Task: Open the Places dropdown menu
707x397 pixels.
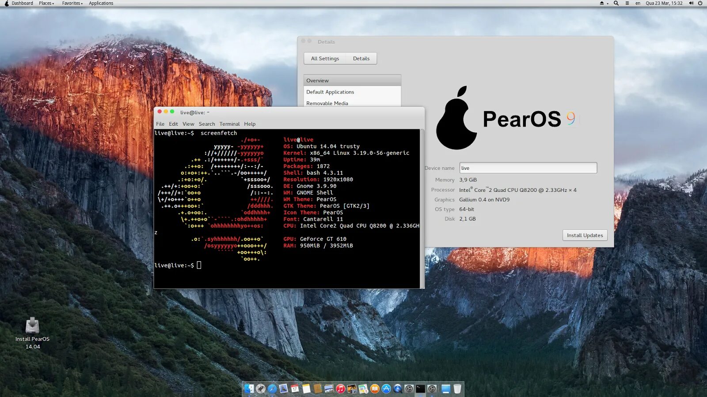Action: [46, 3]
